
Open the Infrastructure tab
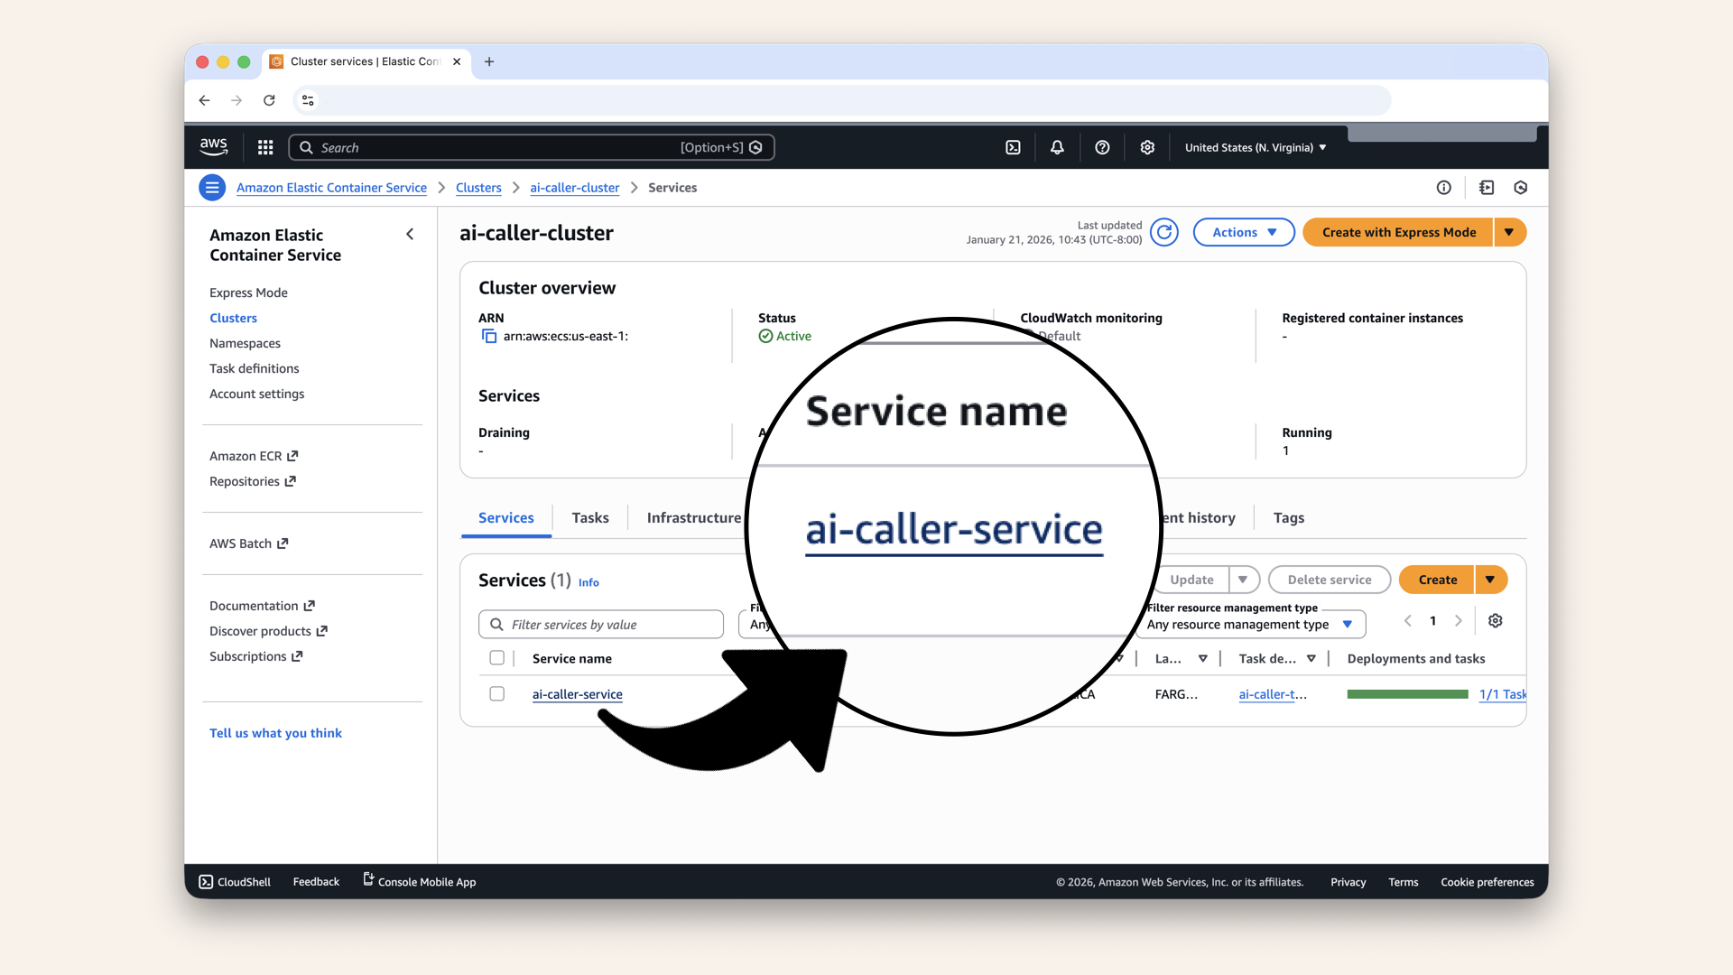tap(693, 517)
